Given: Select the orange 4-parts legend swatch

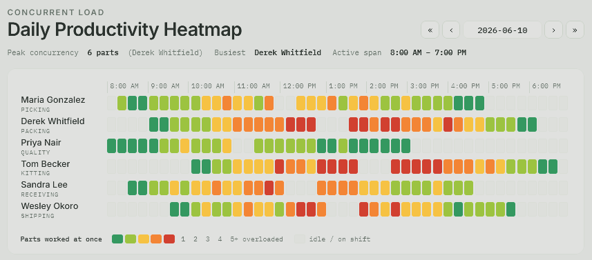Looking at the screenshot, I should pyautogui.click(x=156, y=239).
